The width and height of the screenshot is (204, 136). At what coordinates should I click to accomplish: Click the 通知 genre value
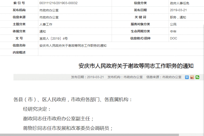click(x=42, y=31)
